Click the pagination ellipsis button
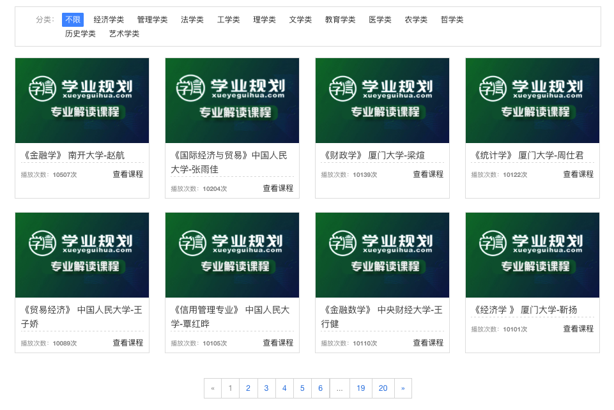The height and width of the screenshot is (410, 614). coord(339,388)
